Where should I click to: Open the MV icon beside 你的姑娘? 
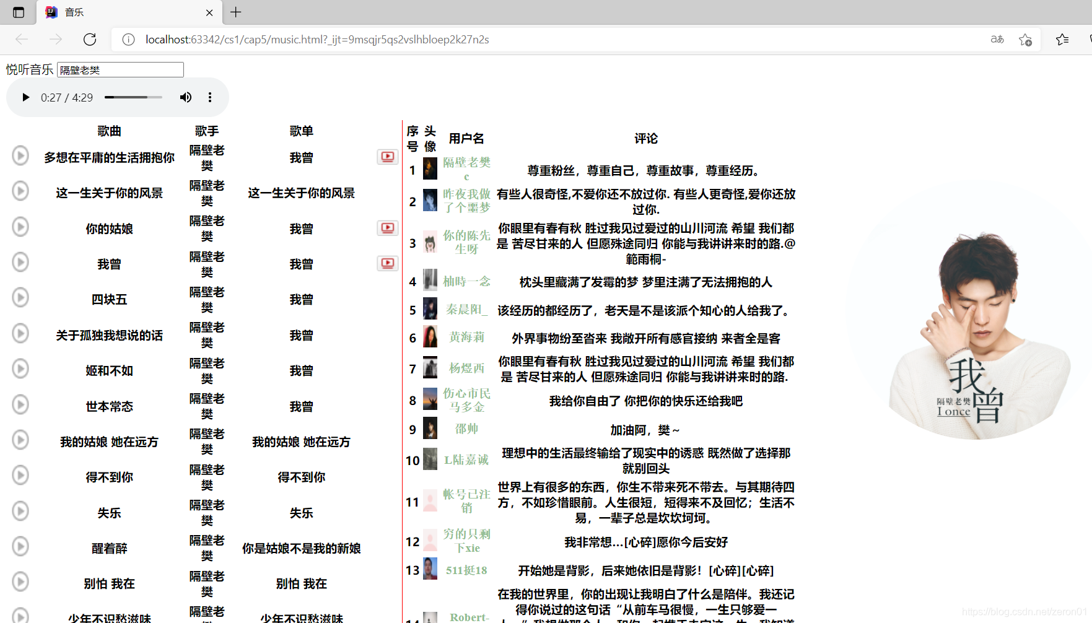[388, 228]
